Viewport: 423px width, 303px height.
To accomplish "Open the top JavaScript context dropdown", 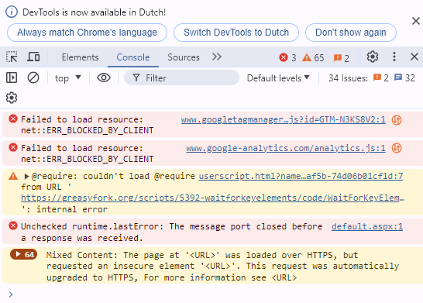I will pyautogui.click(x=67, y=78).
